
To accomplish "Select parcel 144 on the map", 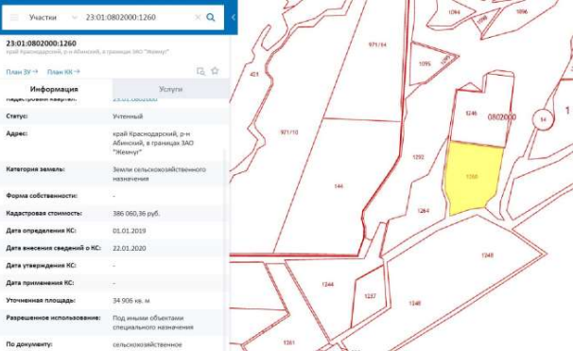I will click(x=339, y=186).
